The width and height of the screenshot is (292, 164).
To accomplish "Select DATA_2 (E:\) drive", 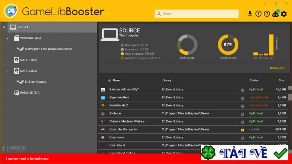I will click(x=28, y=71).
